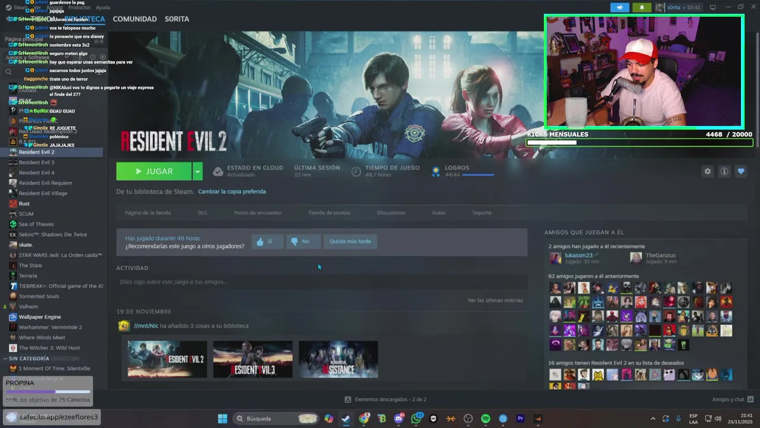
Task: Click the achievements progress bar under LOGROS
Action: (x=478, y=175)
